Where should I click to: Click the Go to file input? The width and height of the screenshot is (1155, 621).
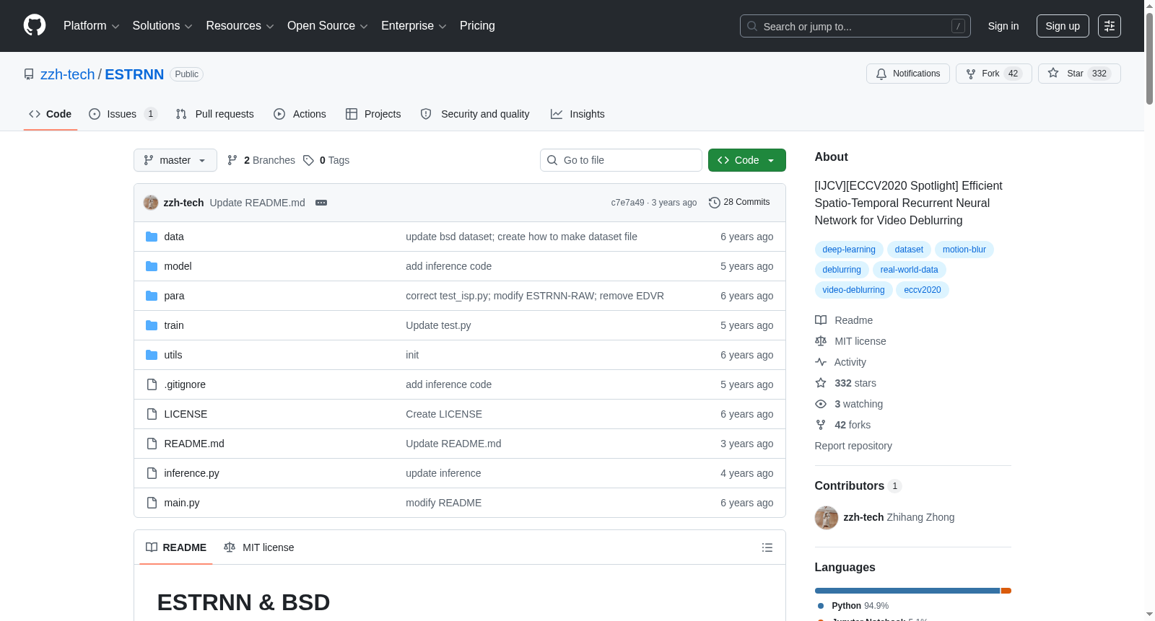(x=621, y=160)
